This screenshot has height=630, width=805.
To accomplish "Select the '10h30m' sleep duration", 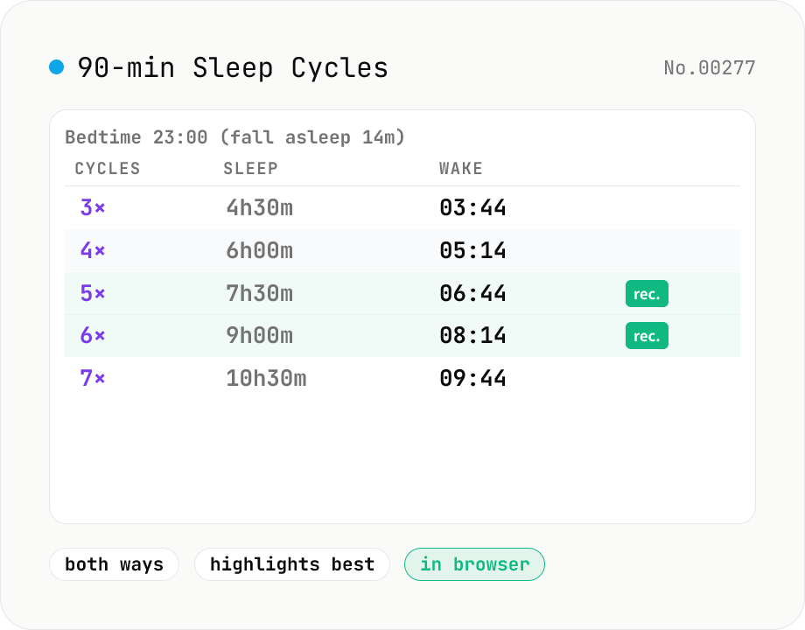I will point(267,378).
